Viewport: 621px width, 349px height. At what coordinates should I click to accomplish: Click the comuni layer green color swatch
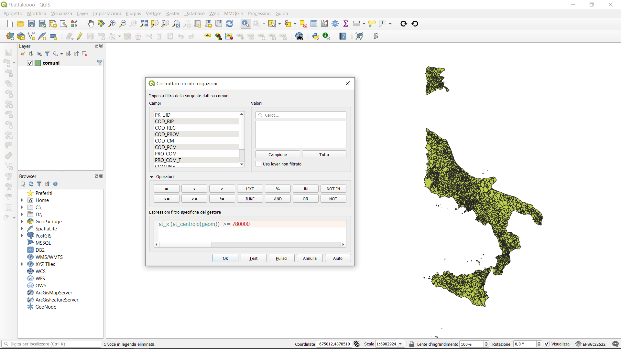point(38,63)
